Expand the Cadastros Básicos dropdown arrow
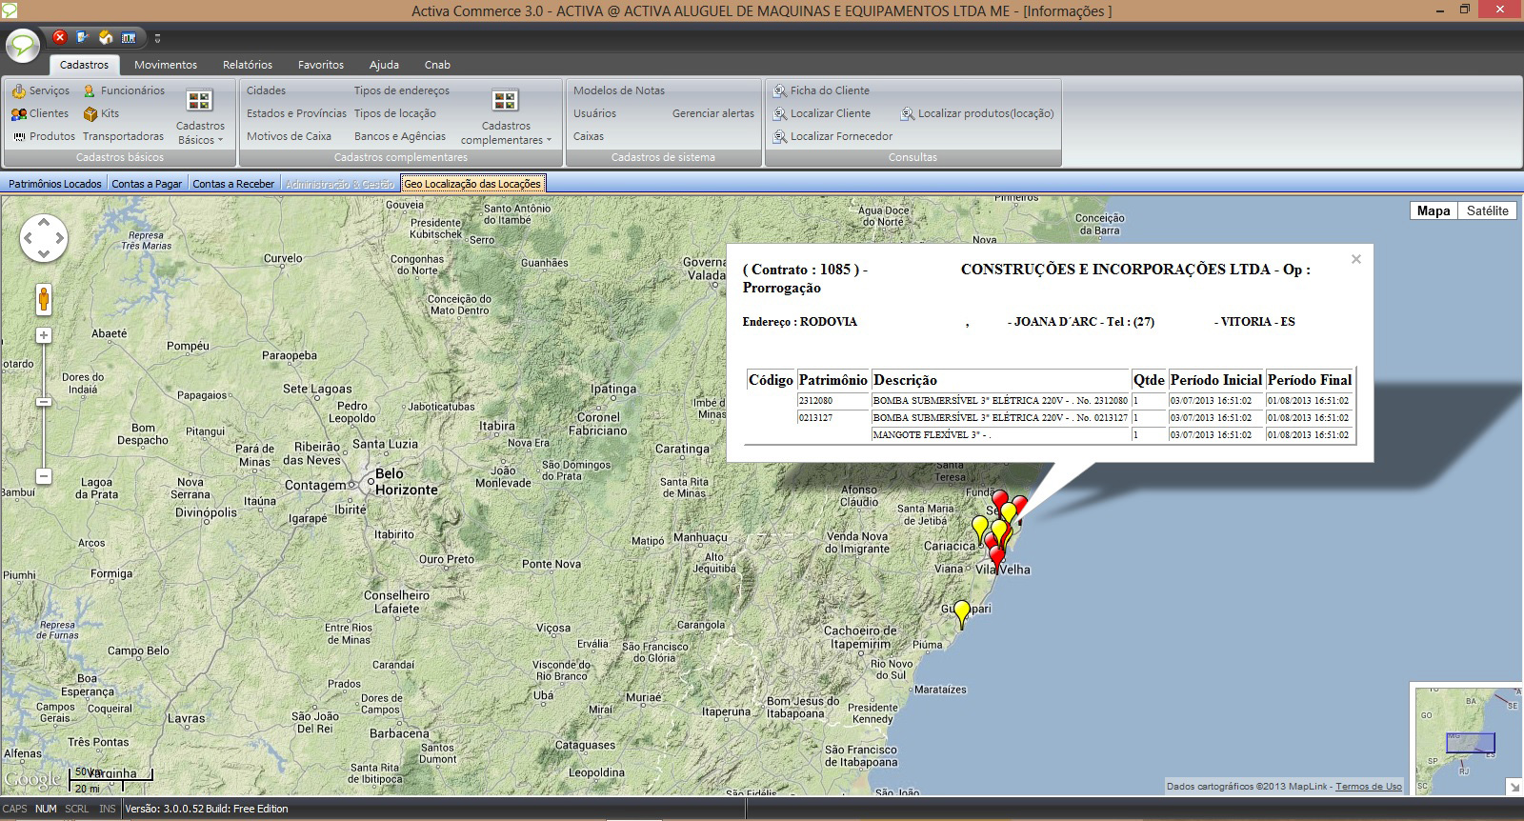Image resolution: width=1524 pixels, height=821 pixels. (220, 140)
